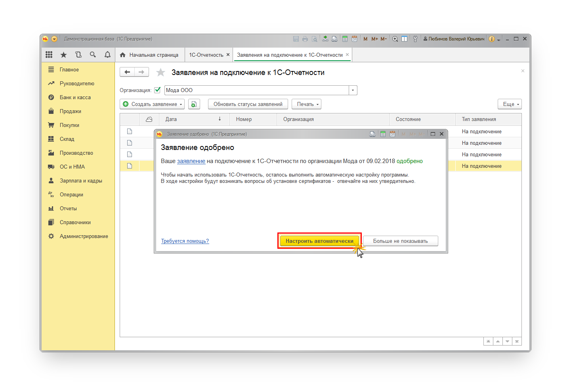Screen dimensions: 571x386
Task: Open the Зарплата и кадры section
Action: 78,181
